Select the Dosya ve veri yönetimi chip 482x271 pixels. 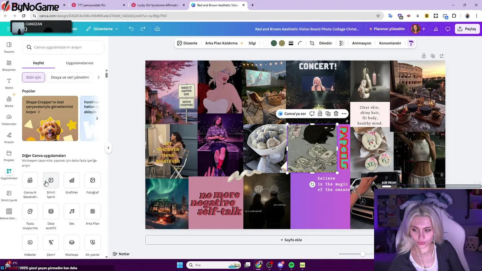70,77
